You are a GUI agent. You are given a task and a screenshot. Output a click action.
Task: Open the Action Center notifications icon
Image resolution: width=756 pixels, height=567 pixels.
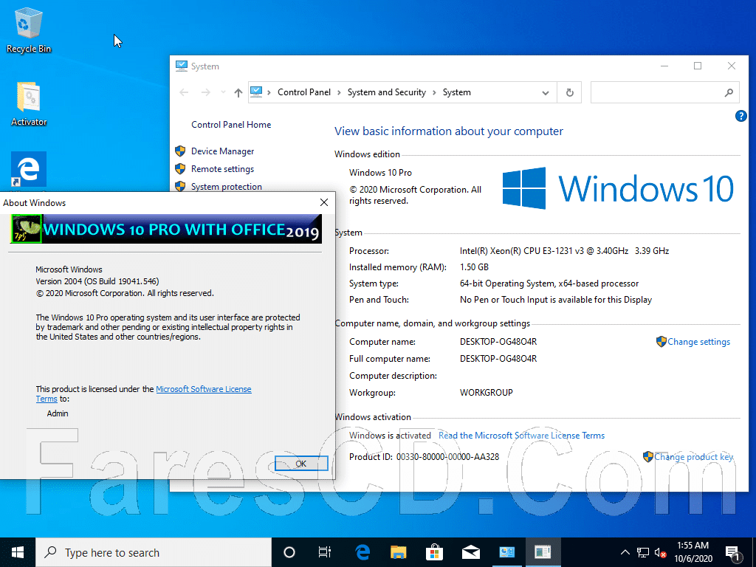point(733,554)
